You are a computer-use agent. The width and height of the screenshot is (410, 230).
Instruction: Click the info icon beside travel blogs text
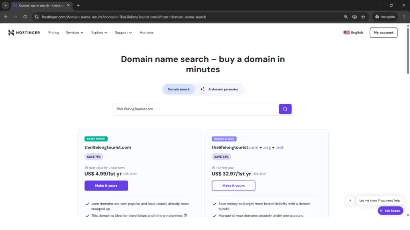pyautogui.click(x=185, y=215)
